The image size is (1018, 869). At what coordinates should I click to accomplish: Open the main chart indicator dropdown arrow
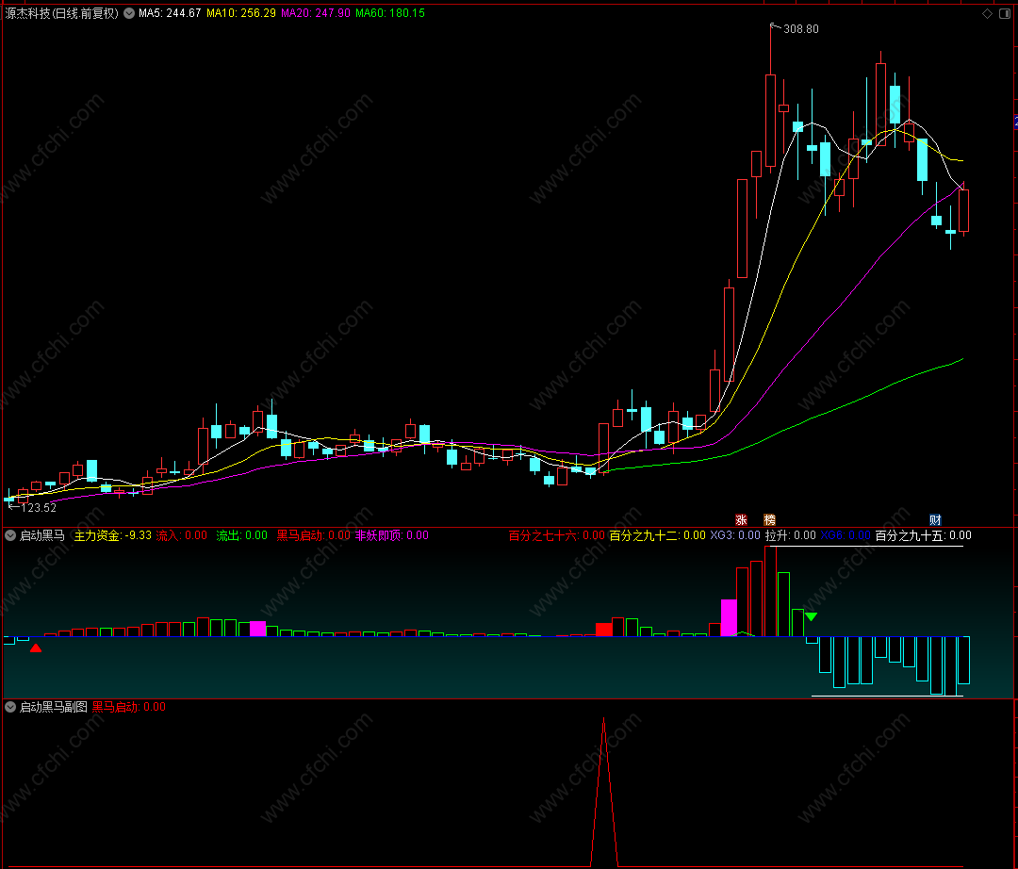pyautogui.click(x=129, y=13)
